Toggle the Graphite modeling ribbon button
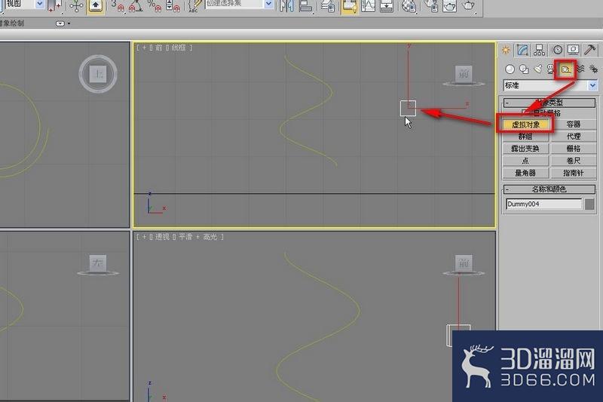This screenshot has width=603, height=402. [x=349, y=6]
